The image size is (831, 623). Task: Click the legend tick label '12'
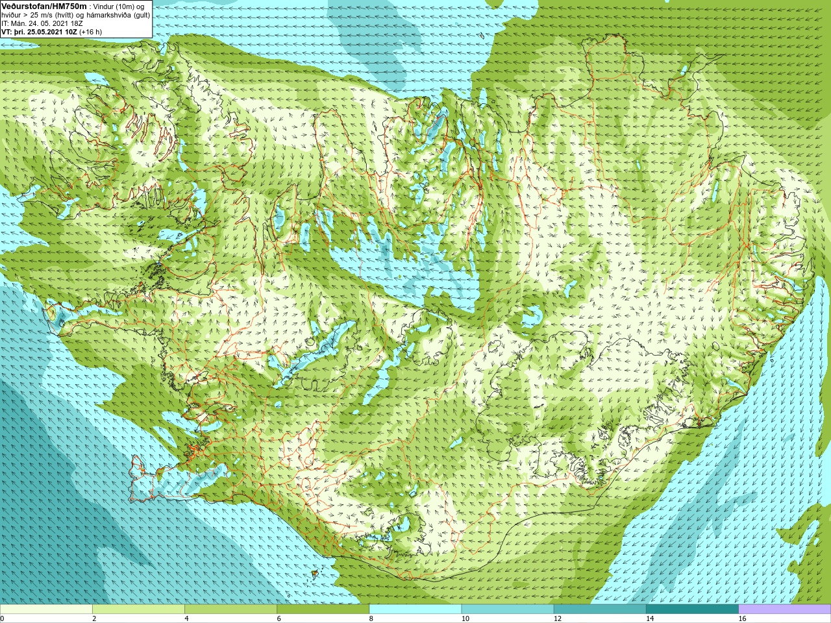pyautogui.click(x=557, y=618)
